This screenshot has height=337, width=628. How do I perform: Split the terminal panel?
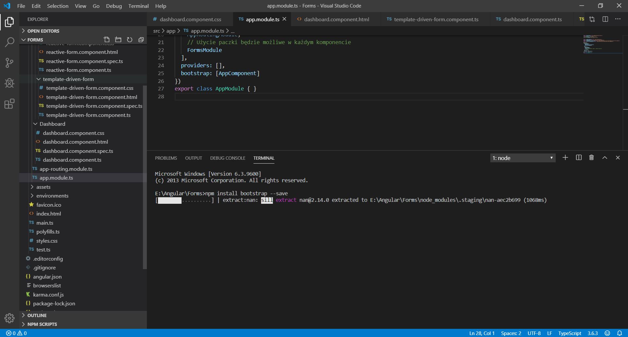[x=579, y=158]
